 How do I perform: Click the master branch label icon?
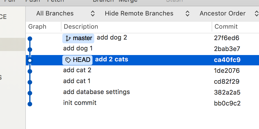pos(68,38)
